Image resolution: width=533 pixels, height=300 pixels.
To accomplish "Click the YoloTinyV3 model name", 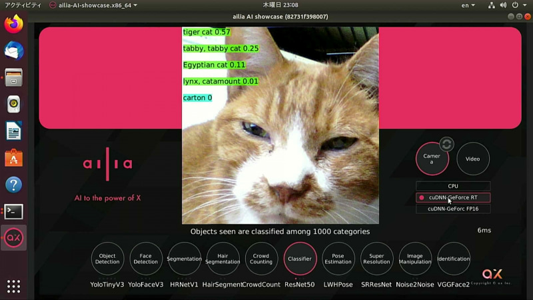I will coord(107,285).
